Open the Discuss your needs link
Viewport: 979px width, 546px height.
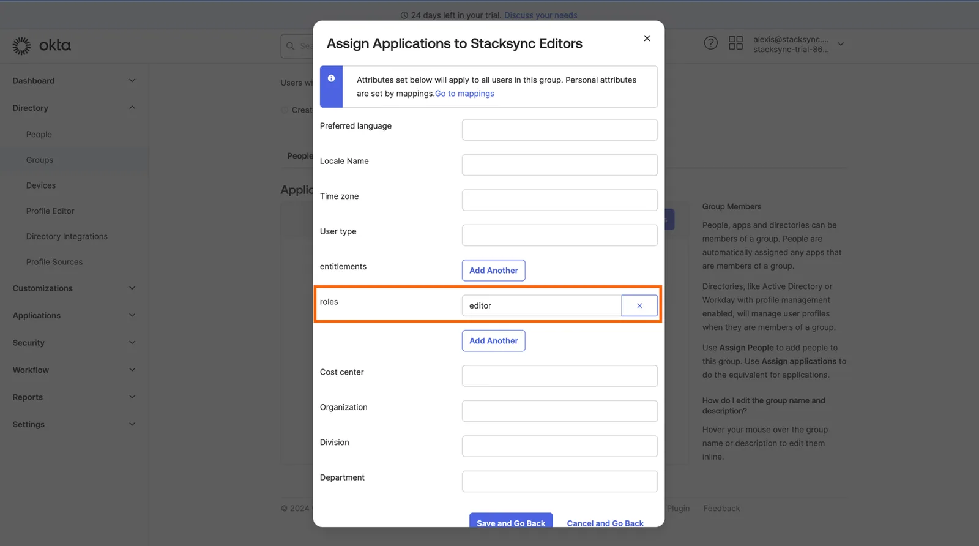coord(541,15)
